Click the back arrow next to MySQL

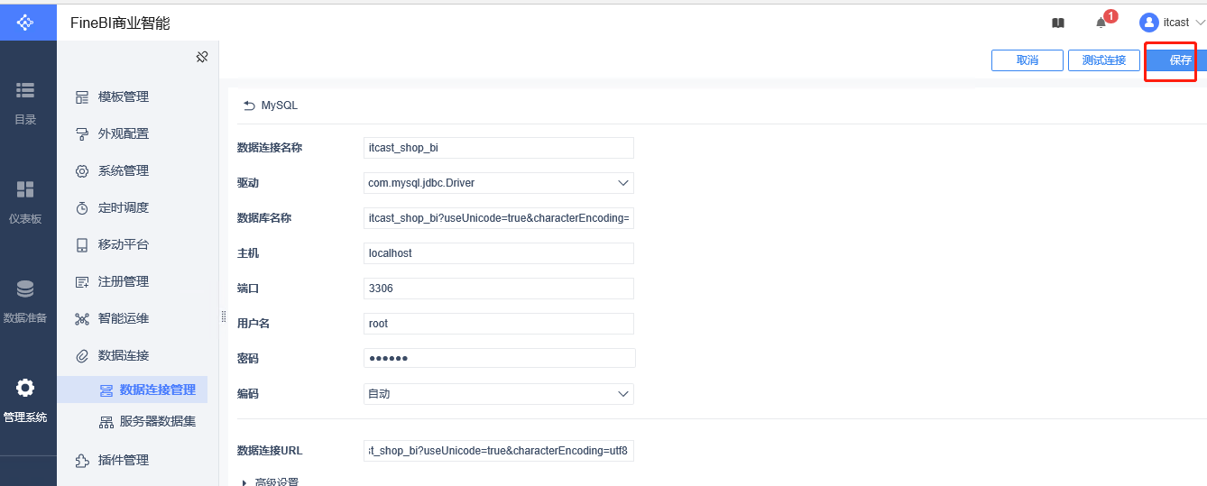click(249, 105)
